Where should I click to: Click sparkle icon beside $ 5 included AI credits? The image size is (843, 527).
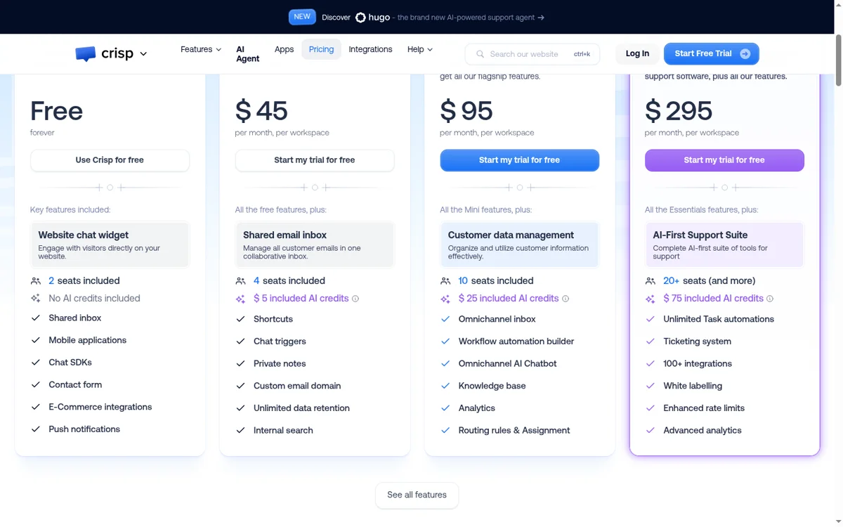coord(240,299)
